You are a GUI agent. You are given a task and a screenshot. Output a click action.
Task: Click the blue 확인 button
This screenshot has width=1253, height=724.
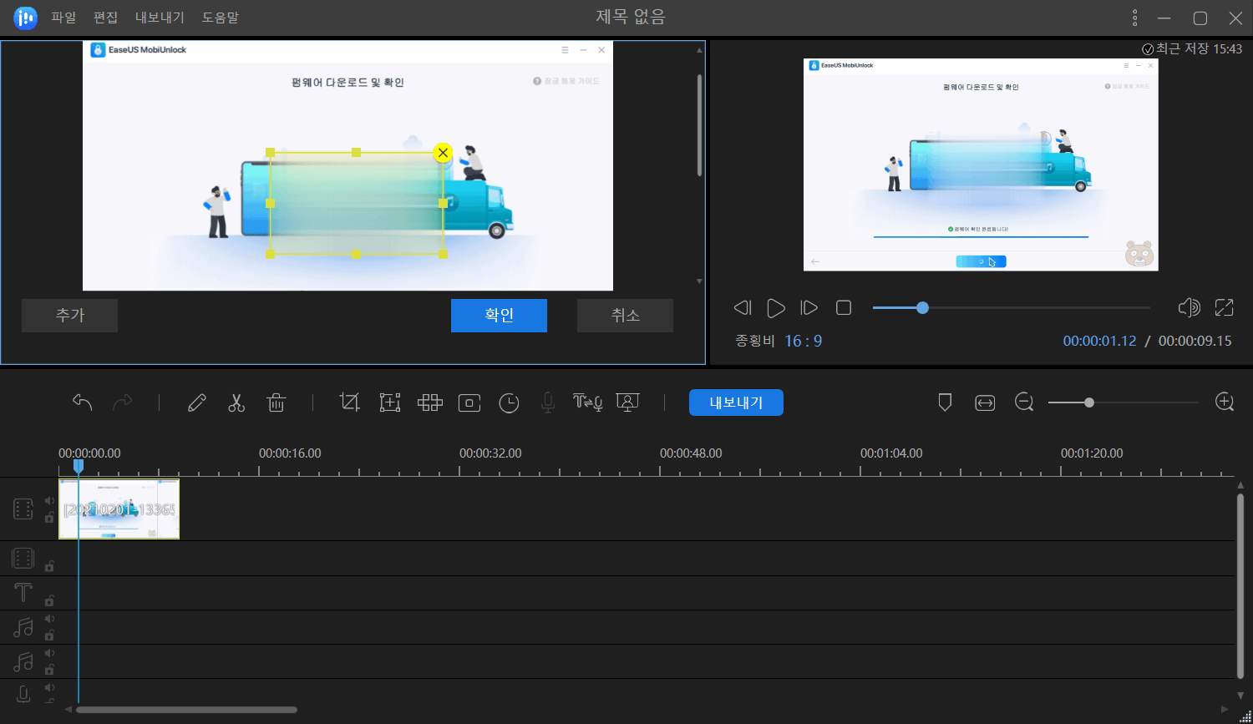pos(499,316)
